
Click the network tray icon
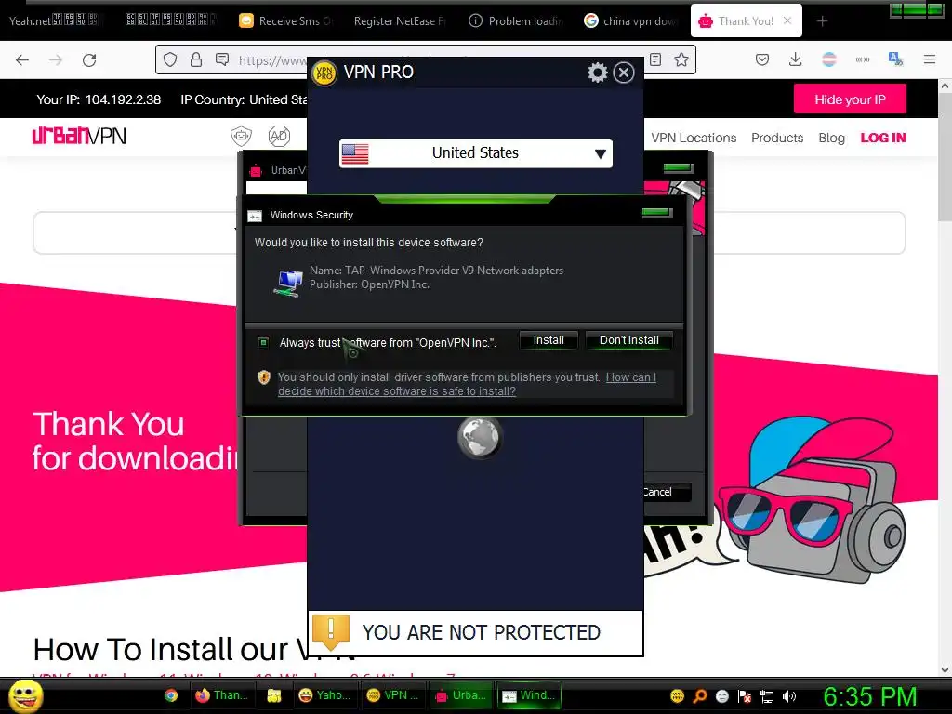point(767,696)
